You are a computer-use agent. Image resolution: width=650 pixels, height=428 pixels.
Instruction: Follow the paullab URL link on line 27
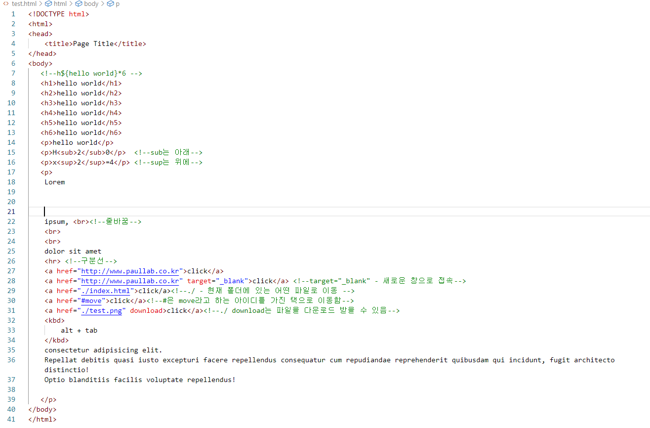pos(130,271)
